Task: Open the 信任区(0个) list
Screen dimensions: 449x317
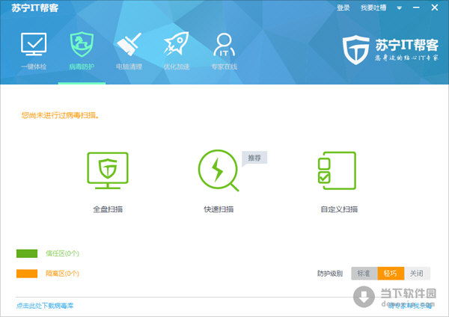Action: tap(62, 253)
